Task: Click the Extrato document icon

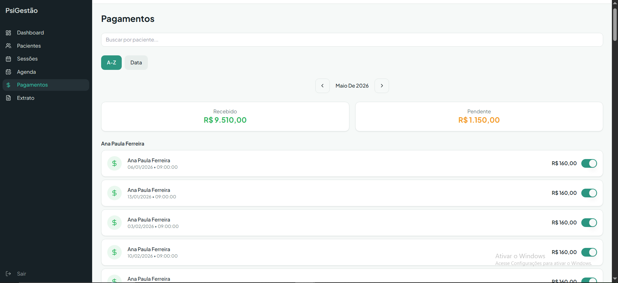Action: coord(8,98)
